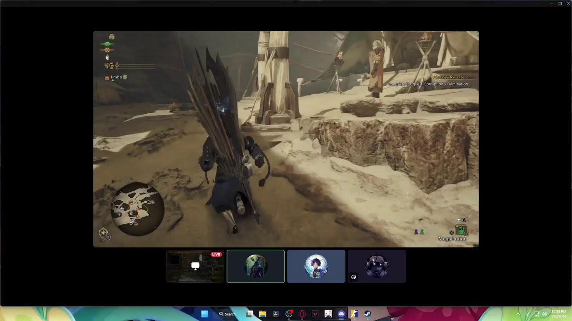Select the dark armored avatar participant tile
The image size is (572, 321).
click(x=377, y=266)
